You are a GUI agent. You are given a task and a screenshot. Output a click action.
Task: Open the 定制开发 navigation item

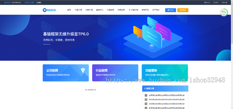145,10
